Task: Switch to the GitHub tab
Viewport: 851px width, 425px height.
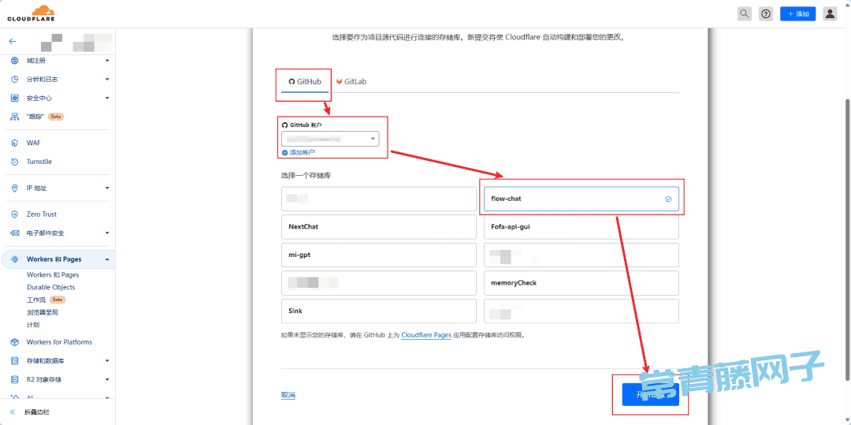Action: (x=304, y=81)
